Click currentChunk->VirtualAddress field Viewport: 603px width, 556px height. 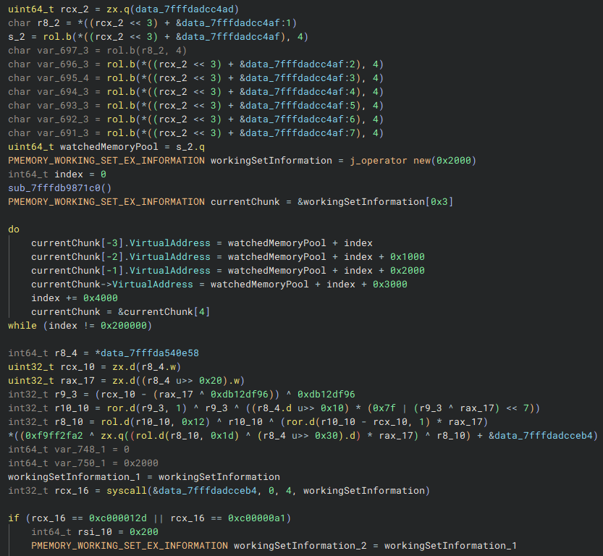point(112,285)
